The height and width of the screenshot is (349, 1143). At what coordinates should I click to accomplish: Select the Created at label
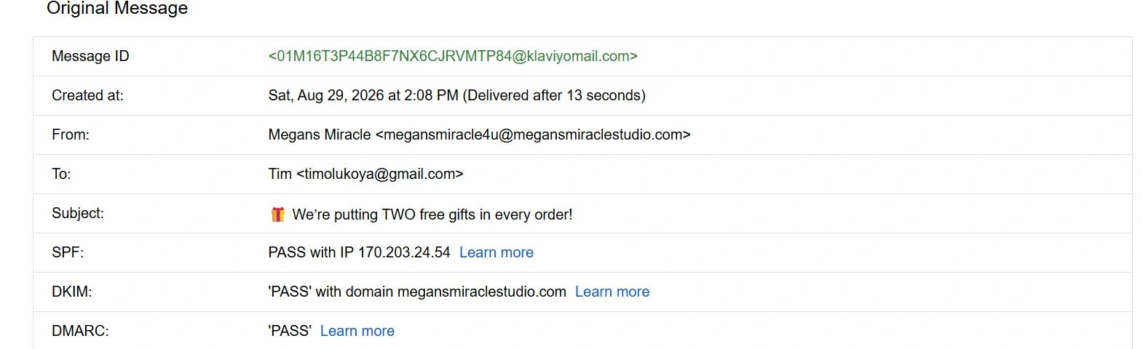pyautogui.click(x=87, y=95)
